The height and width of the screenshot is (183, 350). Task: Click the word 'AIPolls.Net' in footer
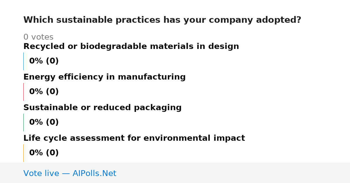click(x=94, y=173)
